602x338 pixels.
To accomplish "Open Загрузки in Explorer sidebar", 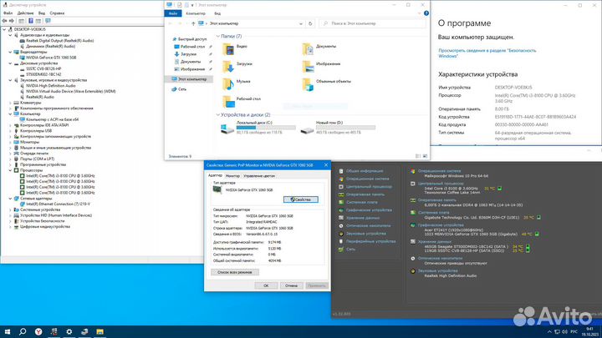I will (x=188, y=54).
